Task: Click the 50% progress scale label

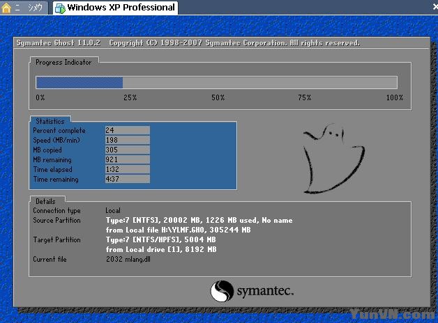Action: click(x=218, y=97)
